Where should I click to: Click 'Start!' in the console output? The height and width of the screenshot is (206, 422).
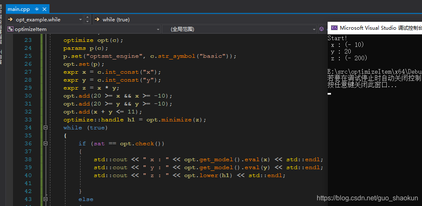pyautogui.click(x=338, y=38)
